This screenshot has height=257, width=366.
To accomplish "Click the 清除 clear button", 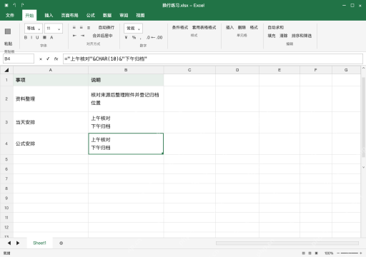I will (284, 36).
